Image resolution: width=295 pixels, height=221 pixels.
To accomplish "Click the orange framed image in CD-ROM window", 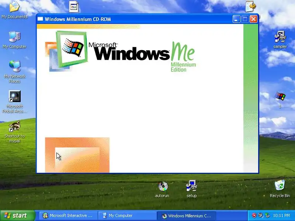I will click(77, 155).
